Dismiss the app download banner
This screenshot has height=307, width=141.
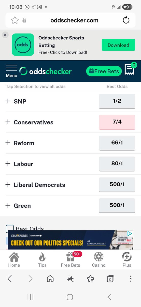(5, 35)
